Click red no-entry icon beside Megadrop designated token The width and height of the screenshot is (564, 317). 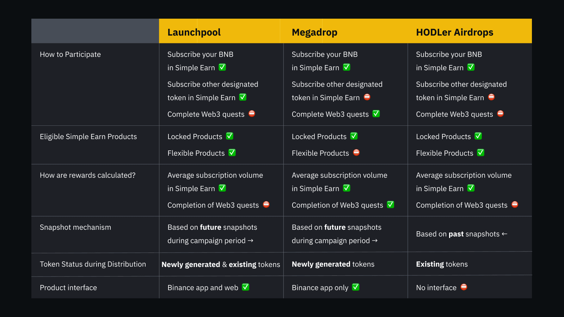tap(367, 97)
